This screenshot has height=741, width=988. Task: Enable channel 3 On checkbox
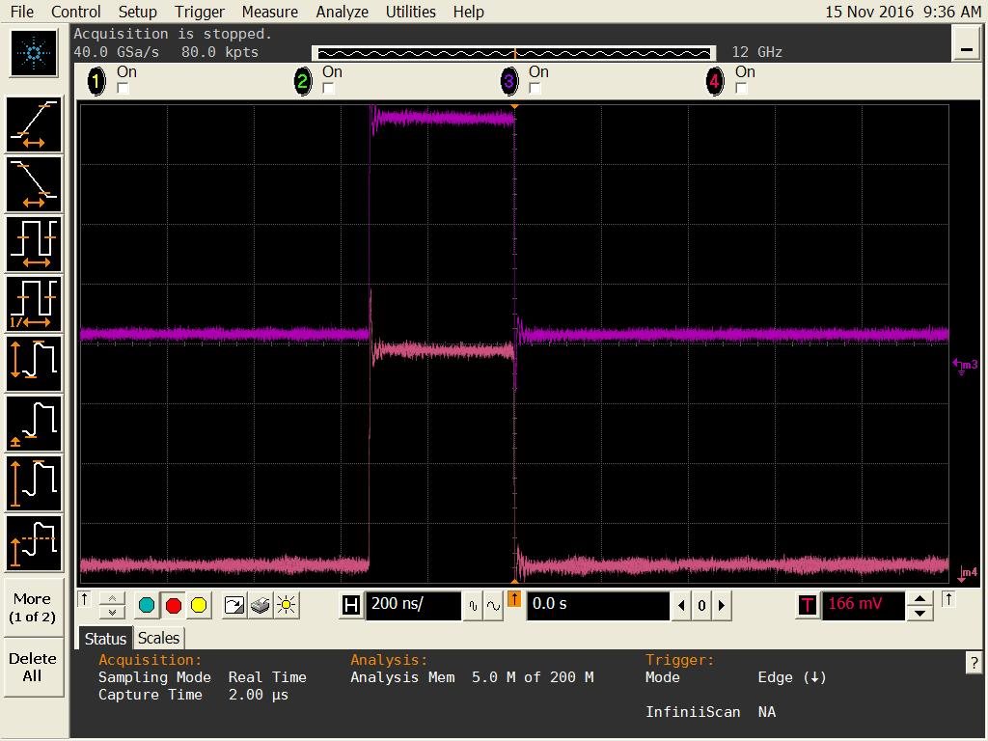click(535, 88)
